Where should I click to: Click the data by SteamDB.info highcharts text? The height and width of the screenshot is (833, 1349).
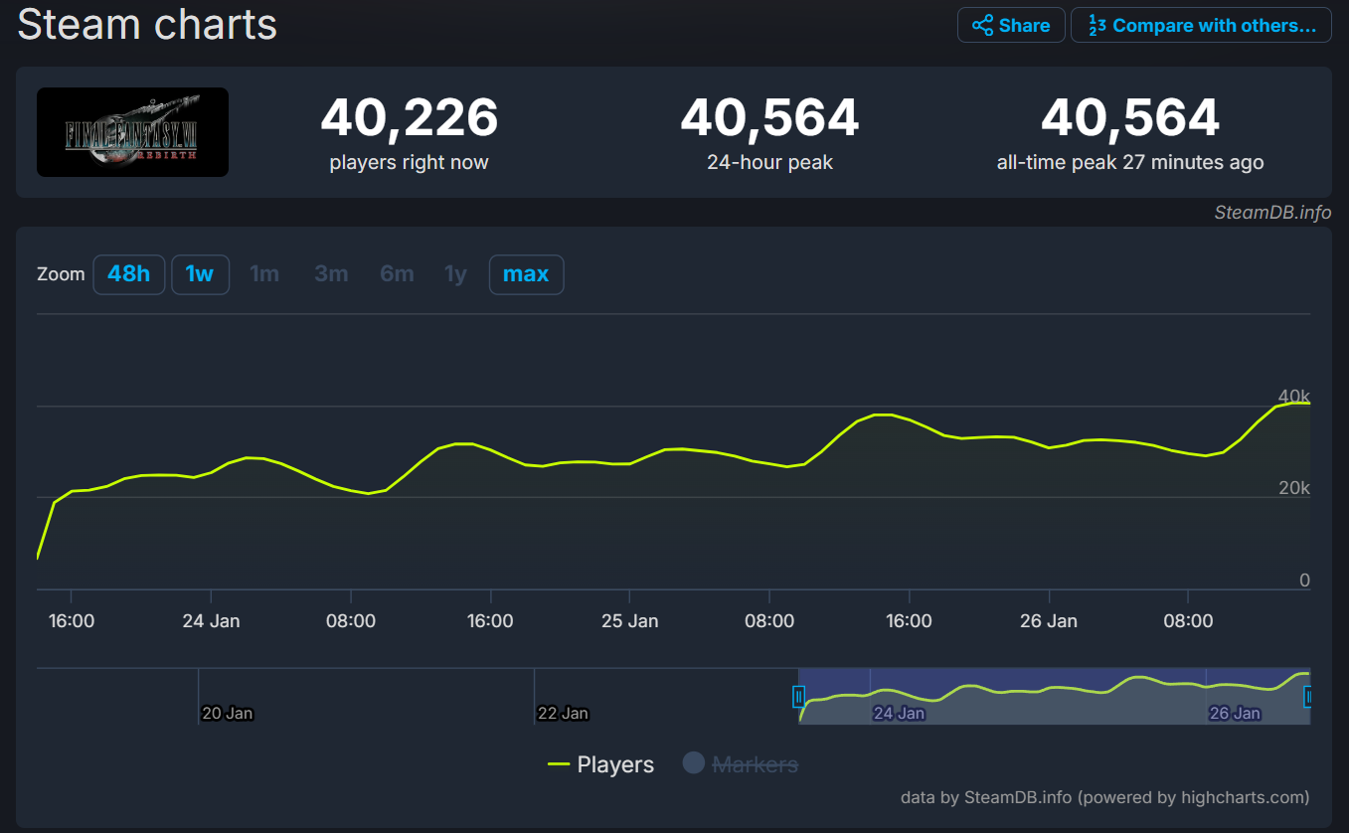pos(1104,797)
